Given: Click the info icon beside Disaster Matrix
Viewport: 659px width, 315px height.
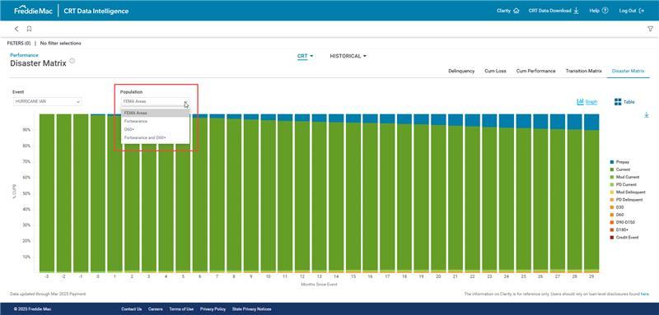Looking at the screenshot, I should click(72, 61).
